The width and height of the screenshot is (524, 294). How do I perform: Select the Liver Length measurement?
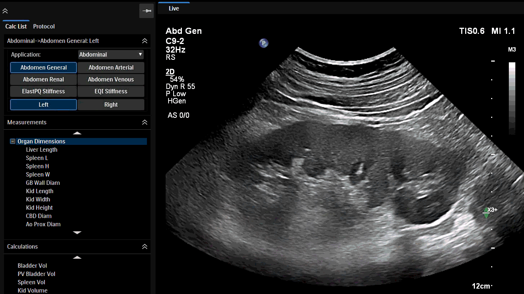tap(42, 150)
